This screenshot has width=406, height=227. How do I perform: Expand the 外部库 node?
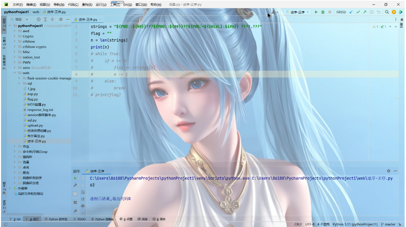click(10, 188)
